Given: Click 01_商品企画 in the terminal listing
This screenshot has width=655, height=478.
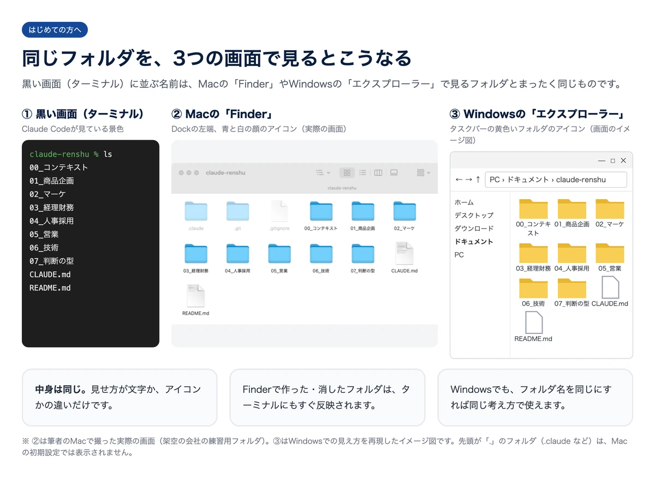Looking at the screenshot, I should pos(51,181).
